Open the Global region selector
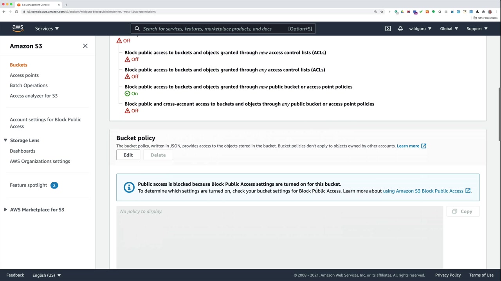This screenshot has height=281, width=501. tap(449, 28)
